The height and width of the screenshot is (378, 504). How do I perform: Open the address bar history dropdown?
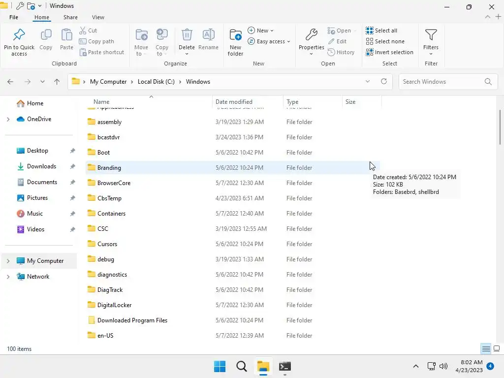point(367,81)
